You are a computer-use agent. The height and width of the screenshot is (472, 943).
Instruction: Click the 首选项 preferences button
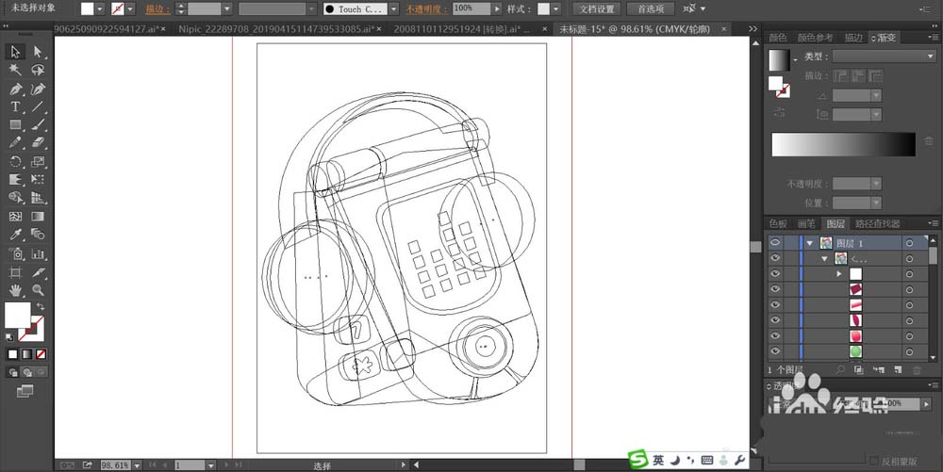tap(651, 9)
